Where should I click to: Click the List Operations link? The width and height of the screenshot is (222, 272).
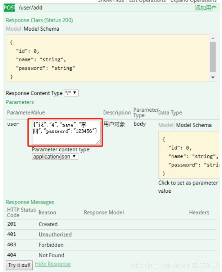[148, 1]
